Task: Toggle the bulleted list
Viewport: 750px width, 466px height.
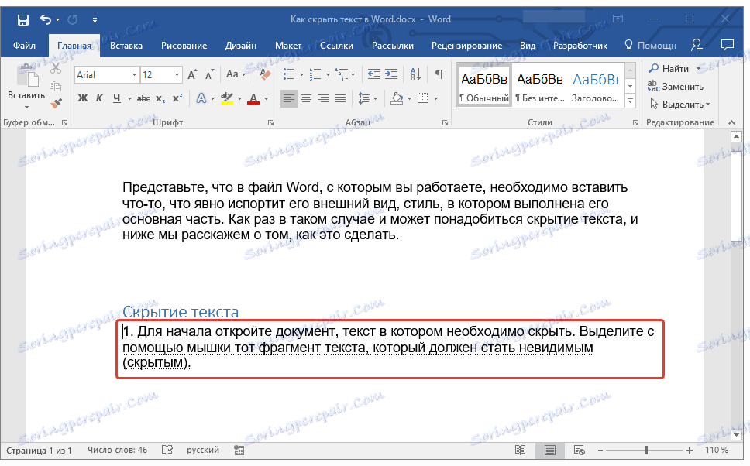Action: 288,74
